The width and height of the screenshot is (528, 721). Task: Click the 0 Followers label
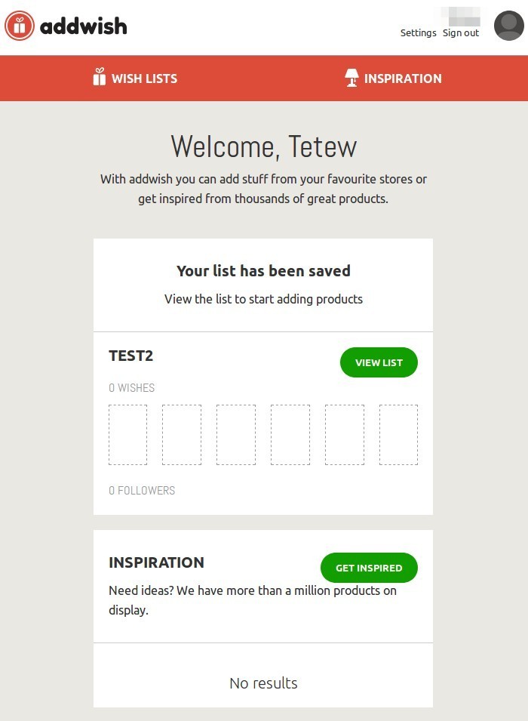tap(142, 491)
